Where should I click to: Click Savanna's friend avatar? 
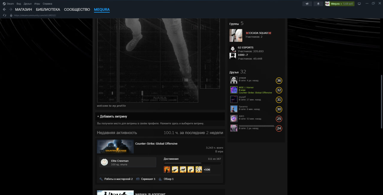(234, 109)
